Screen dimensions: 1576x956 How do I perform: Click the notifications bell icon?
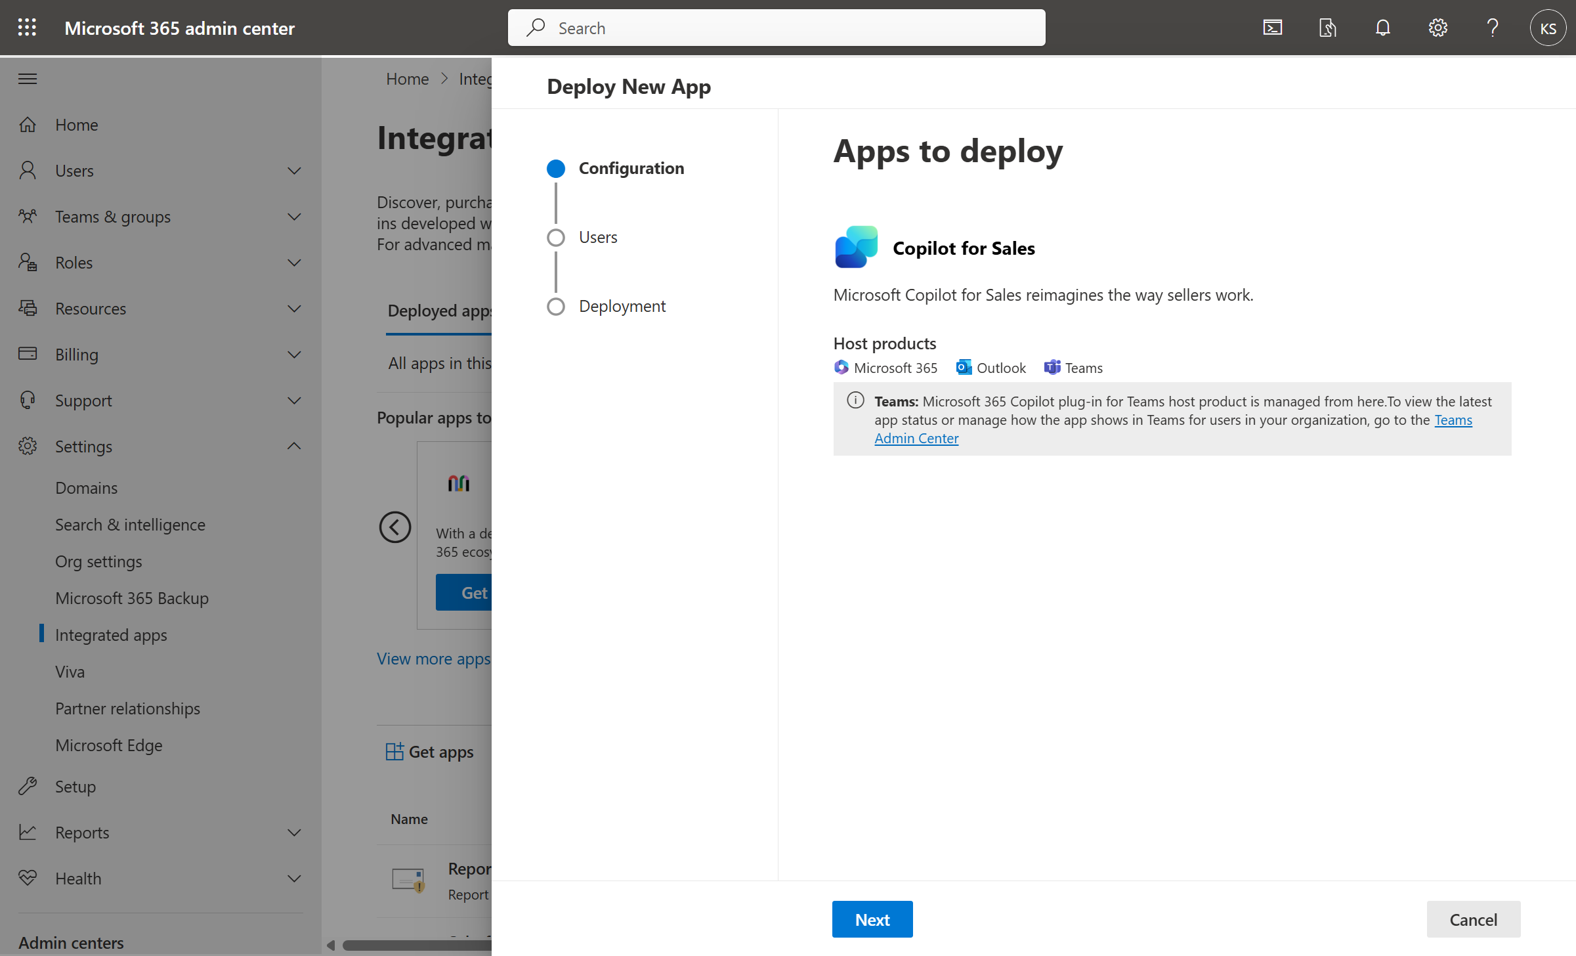click(1382, 27)
